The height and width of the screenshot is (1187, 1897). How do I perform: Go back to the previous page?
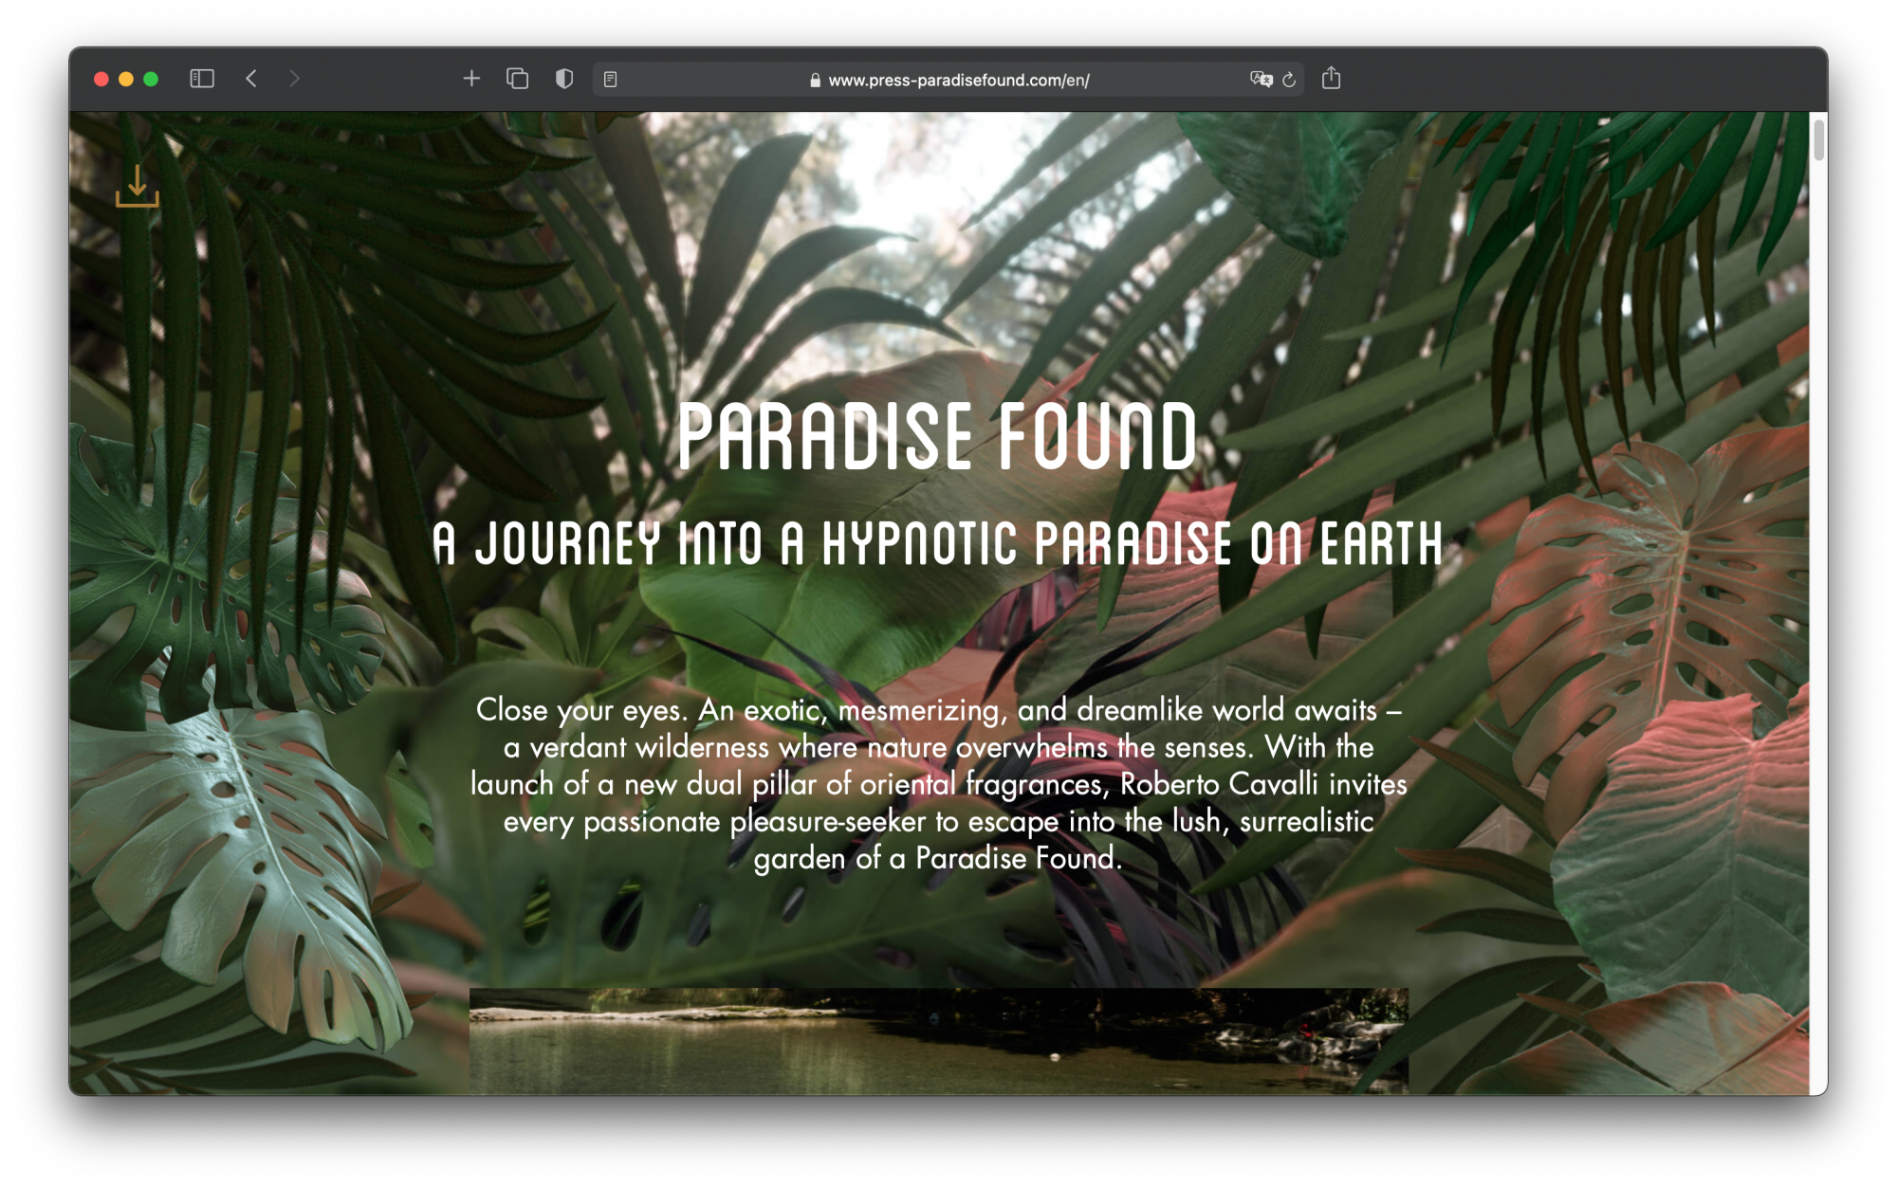click(251, 79)
